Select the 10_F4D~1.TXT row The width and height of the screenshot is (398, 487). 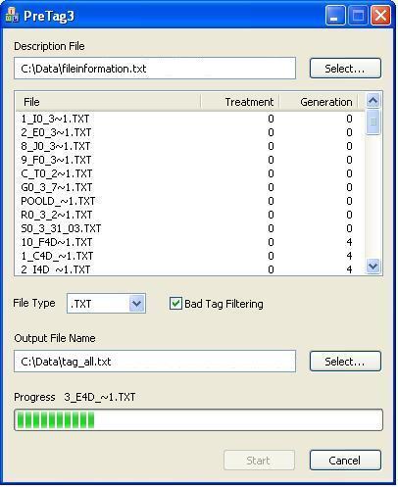tap(189, 242)
